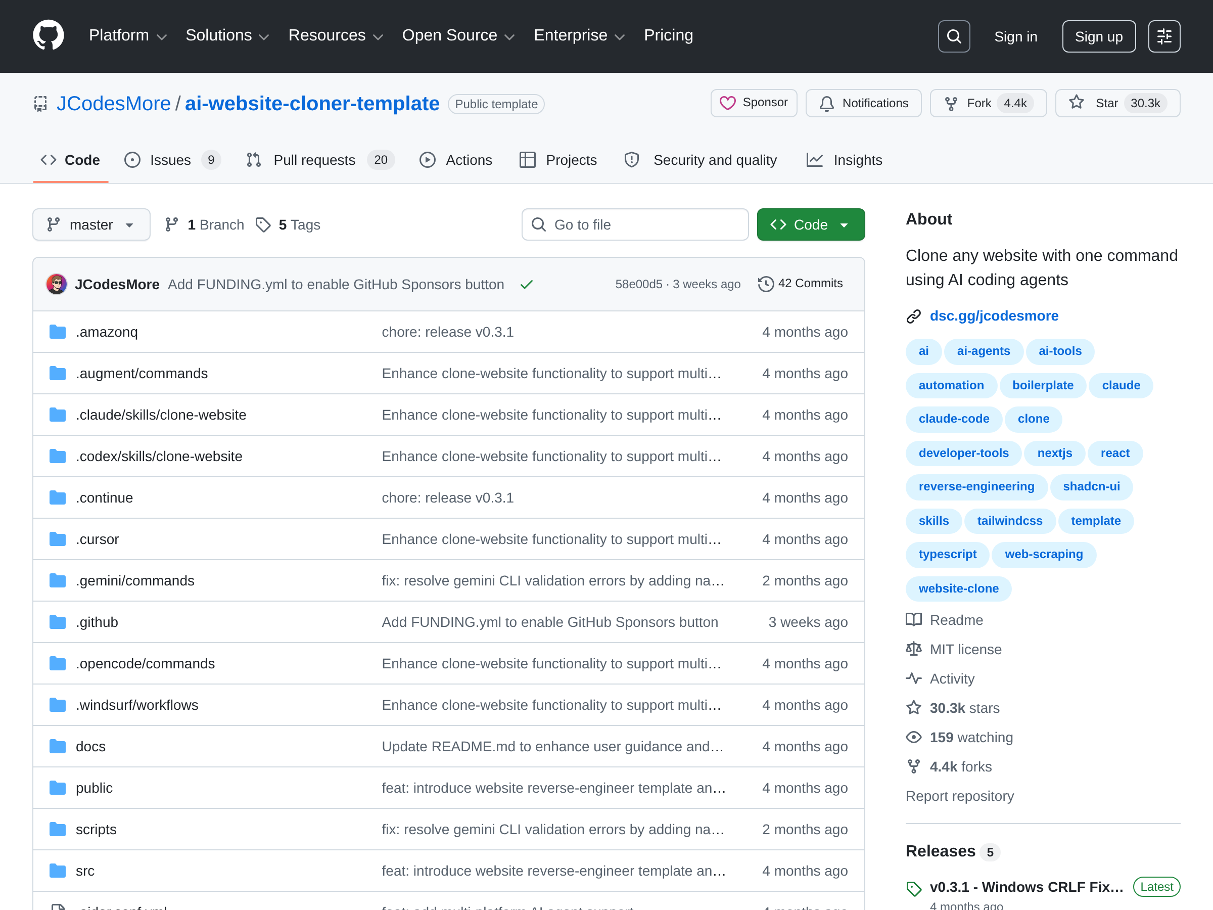Screen dimensions: 1213x910
Task: Click the scale icon next to MIT license
Action: point(914,650)
